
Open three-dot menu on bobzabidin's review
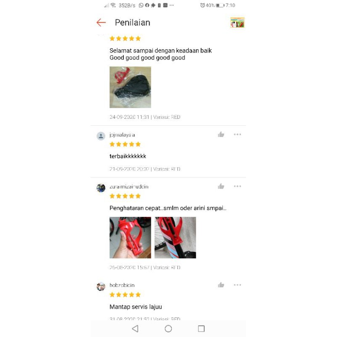(237, 285)
